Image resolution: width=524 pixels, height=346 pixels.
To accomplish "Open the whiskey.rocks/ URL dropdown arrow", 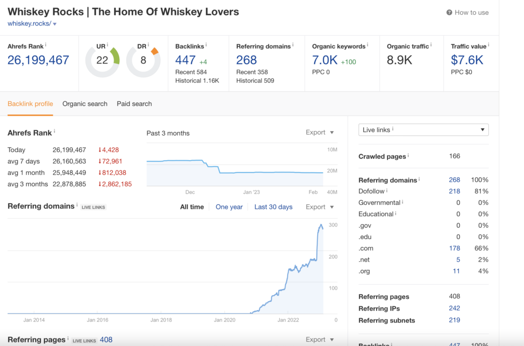I will pos(55,24).
